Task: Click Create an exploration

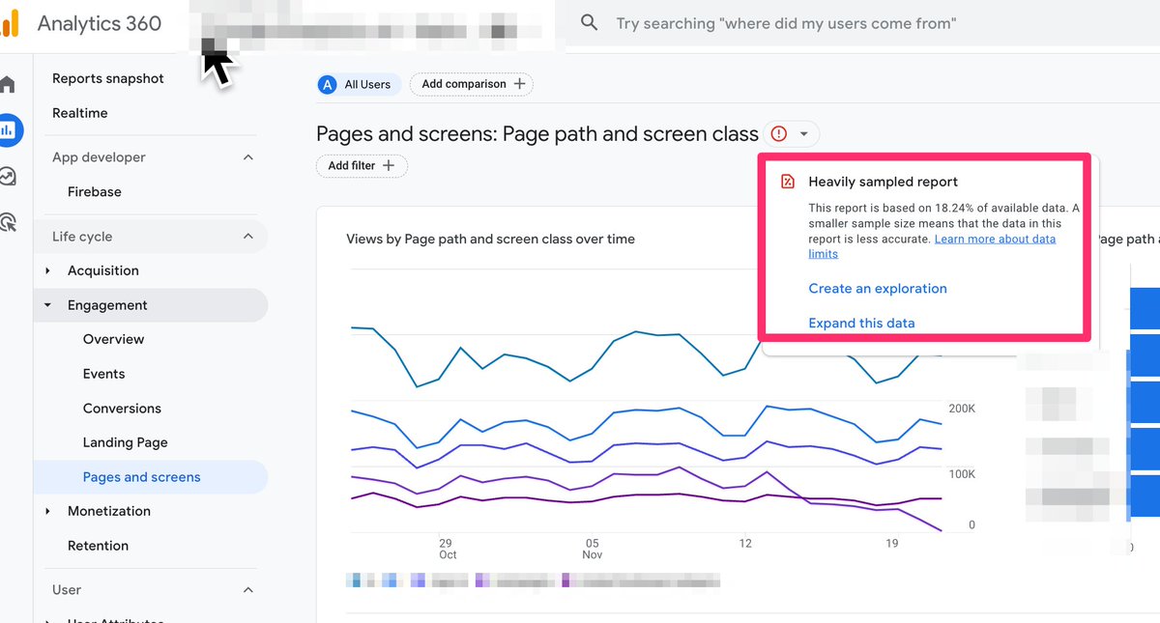Action: [878, 288]
